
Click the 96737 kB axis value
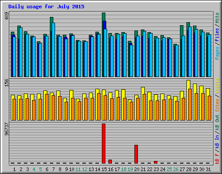pyautogui.click(x=7, y=129)
